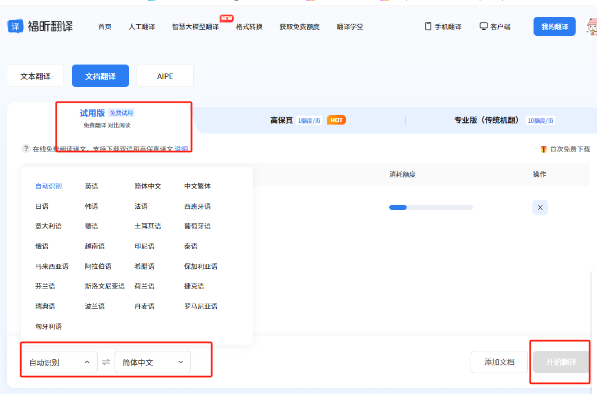Viewport: 597px width, 394px height.
Task: Choose 意大利语 in the language list
Action: pyautogui.click(x=48, y=226)
